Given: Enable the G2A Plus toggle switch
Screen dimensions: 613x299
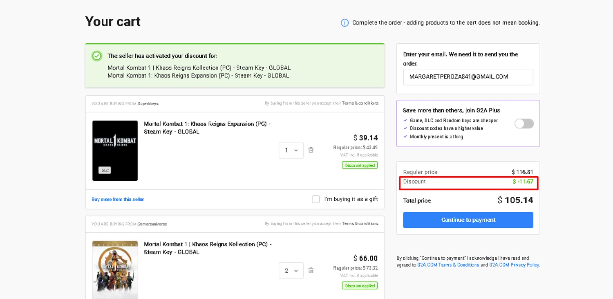Looking at the screenshot, I should (x=524, y=124).
